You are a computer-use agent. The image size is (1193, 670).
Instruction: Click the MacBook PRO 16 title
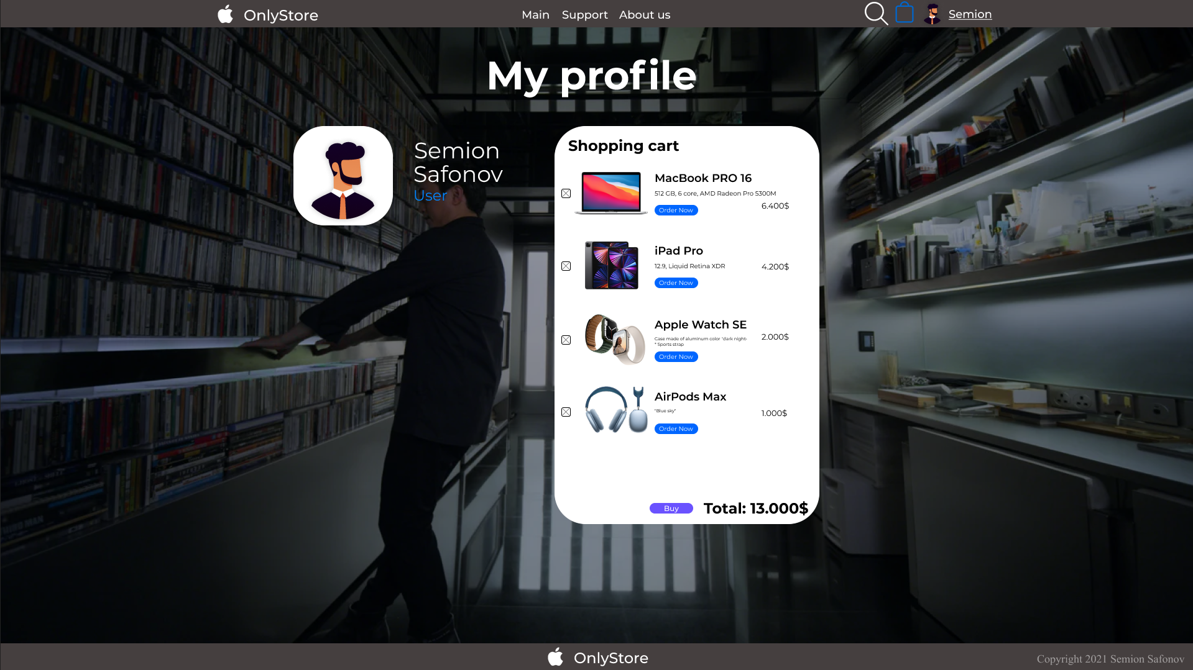pos(703,178)
